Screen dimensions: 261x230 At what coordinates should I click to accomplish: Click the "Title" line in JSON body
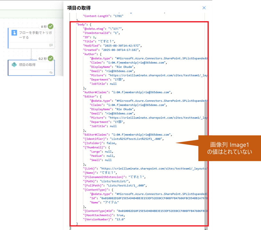coord(101,41)
